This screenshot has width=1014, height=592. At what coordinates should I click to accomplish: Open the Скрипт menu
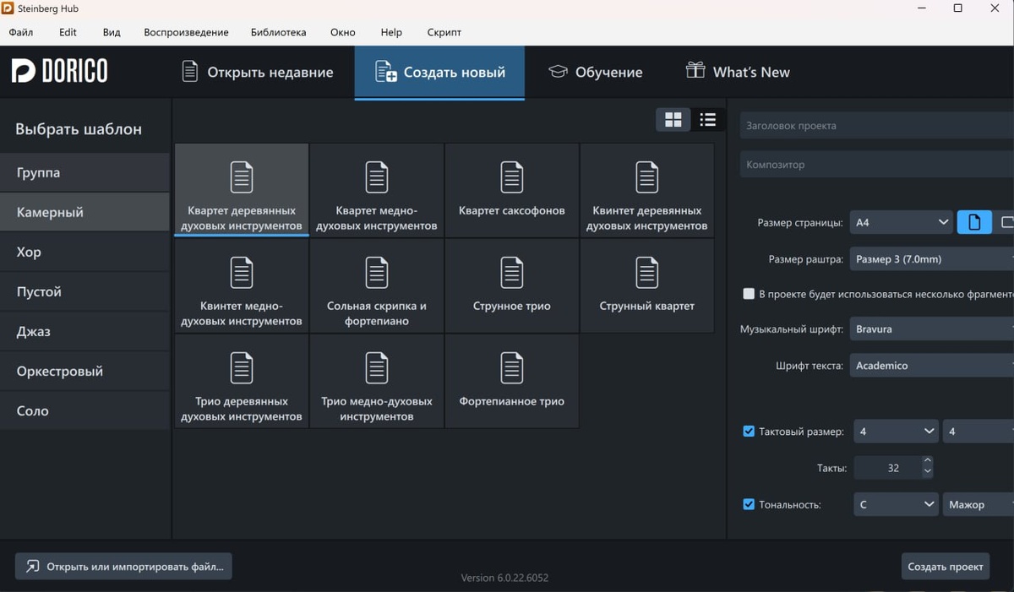(444, 32)
